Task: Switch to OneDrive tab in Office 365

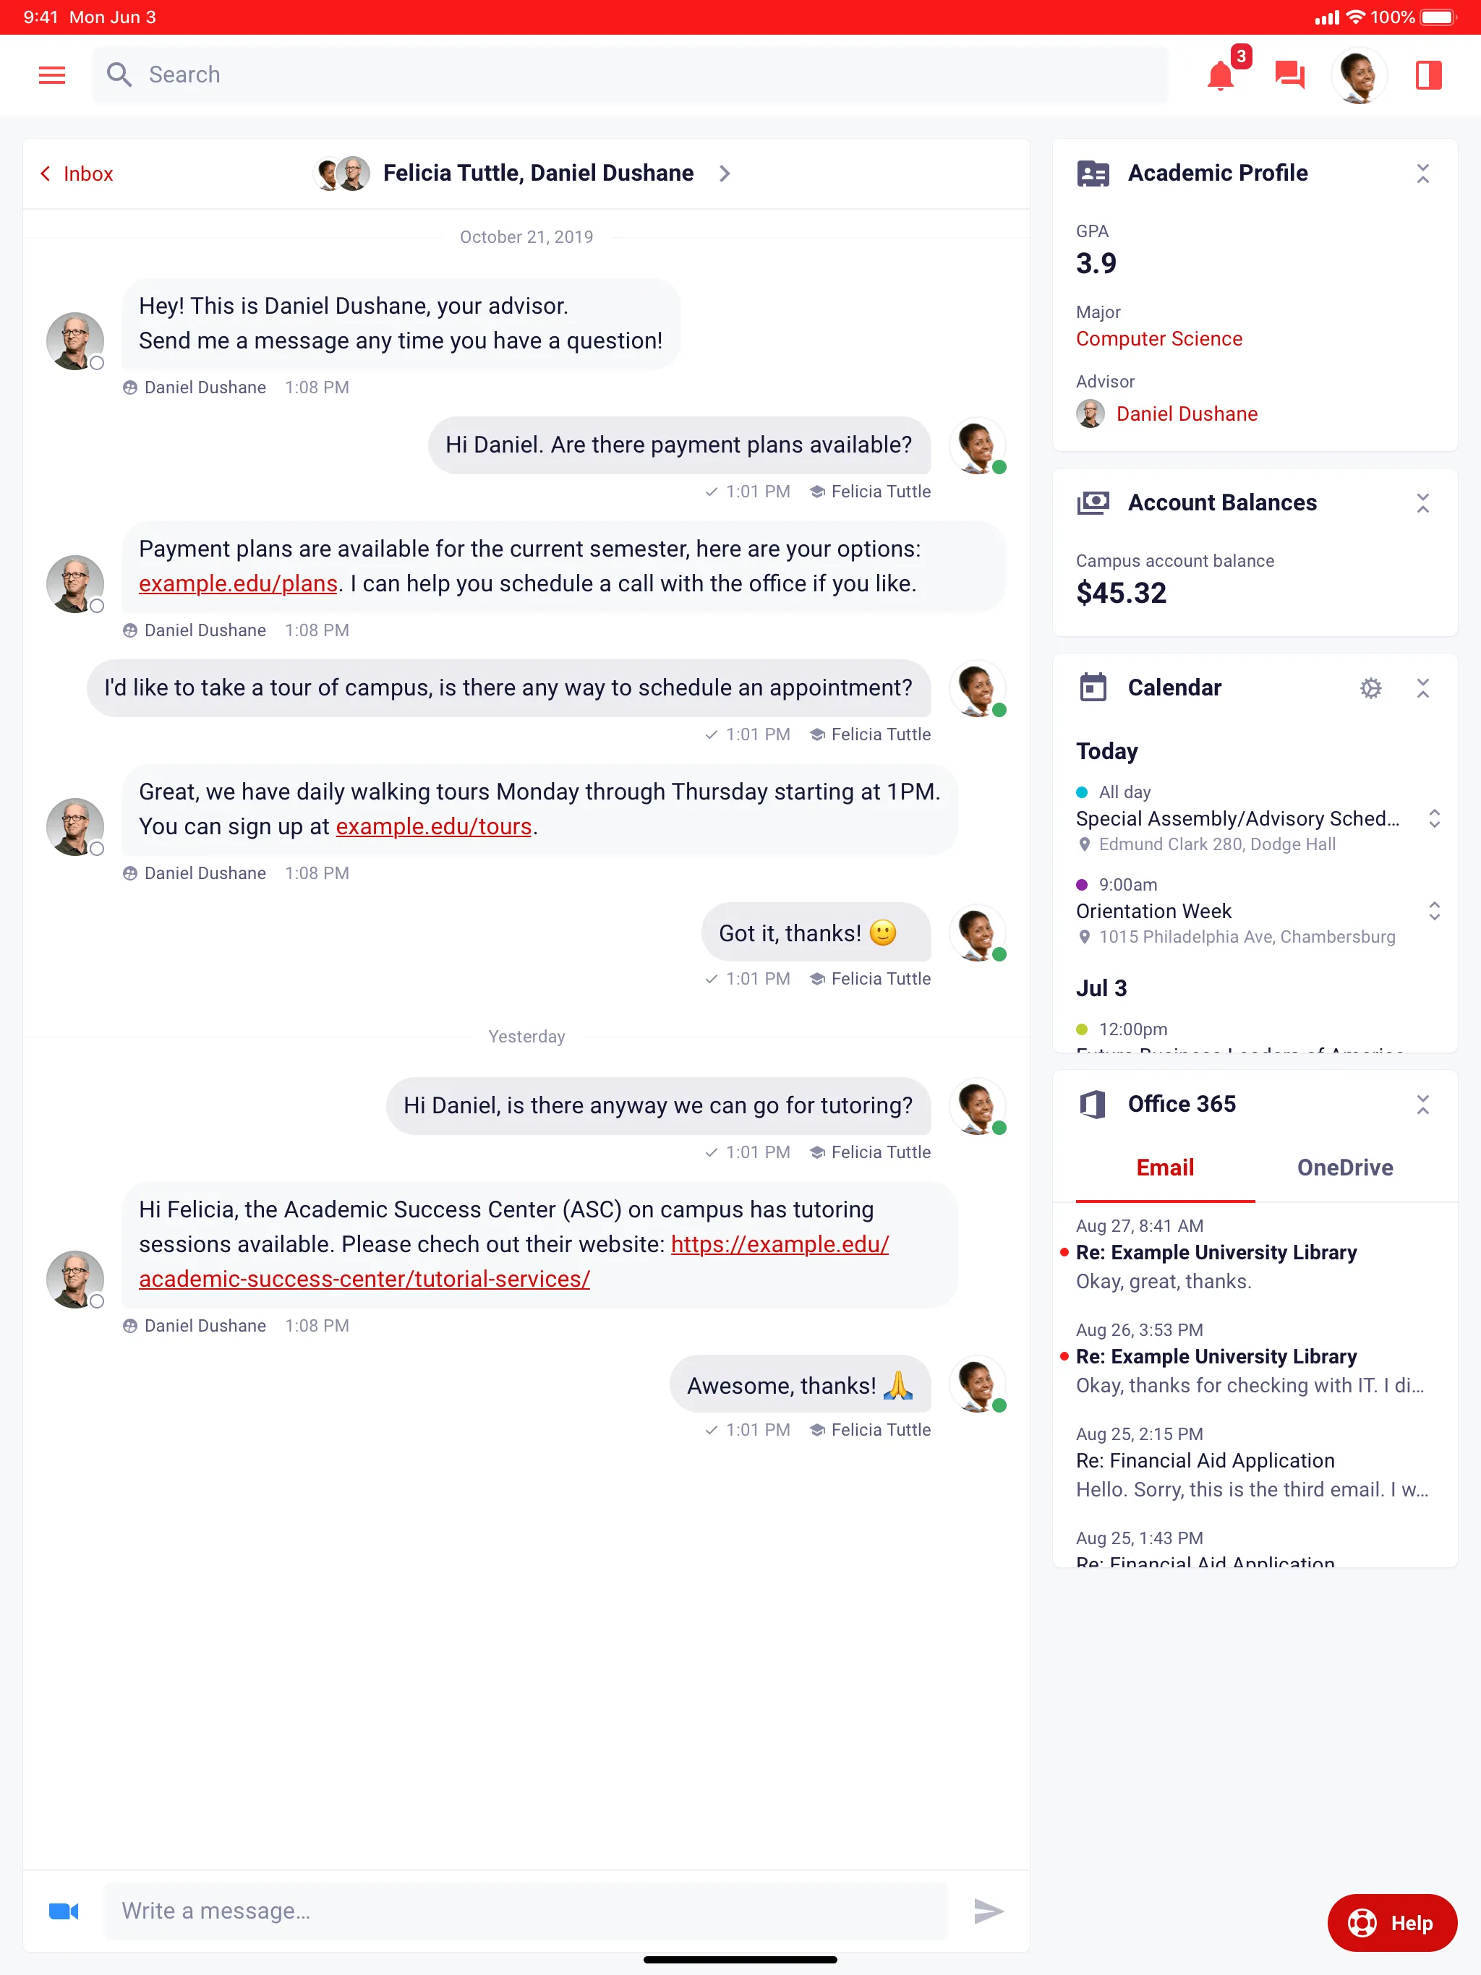Action: pyautogui.click(x=1343, y=1168)
